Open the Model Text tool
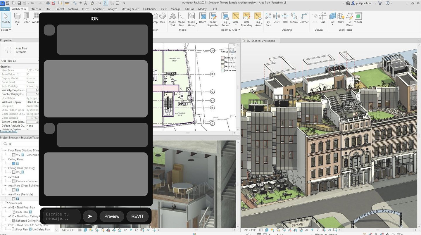Screen dimensions: 421x235 [173, 20]
